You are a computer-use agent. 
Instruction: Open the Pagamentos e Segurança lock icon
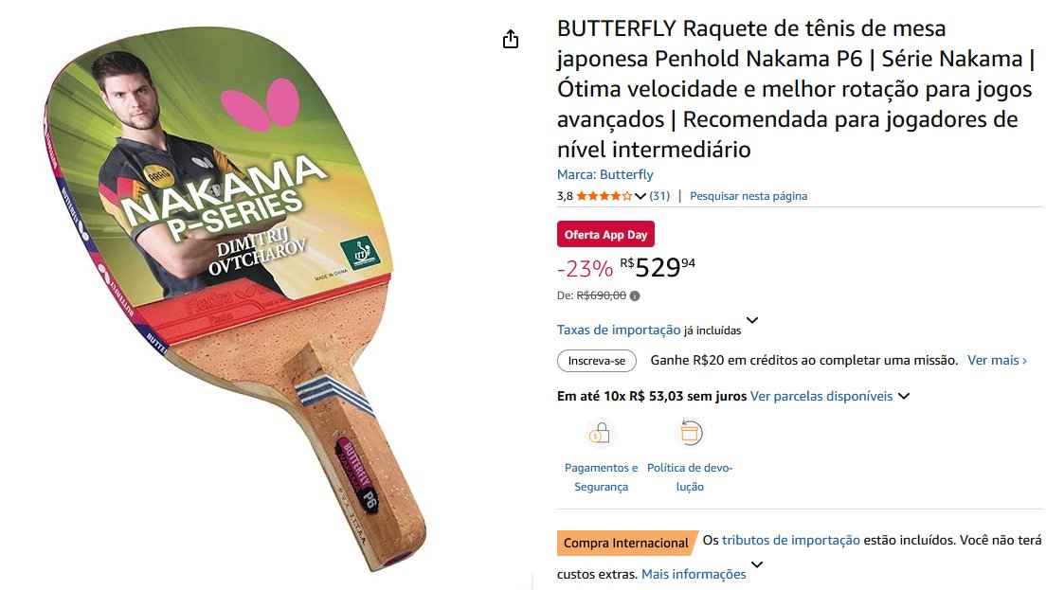[x=600, y=433]
